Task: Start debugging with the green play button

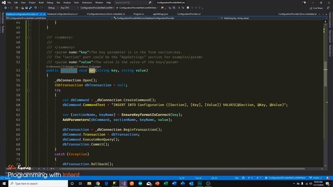Action: (117, 8)
